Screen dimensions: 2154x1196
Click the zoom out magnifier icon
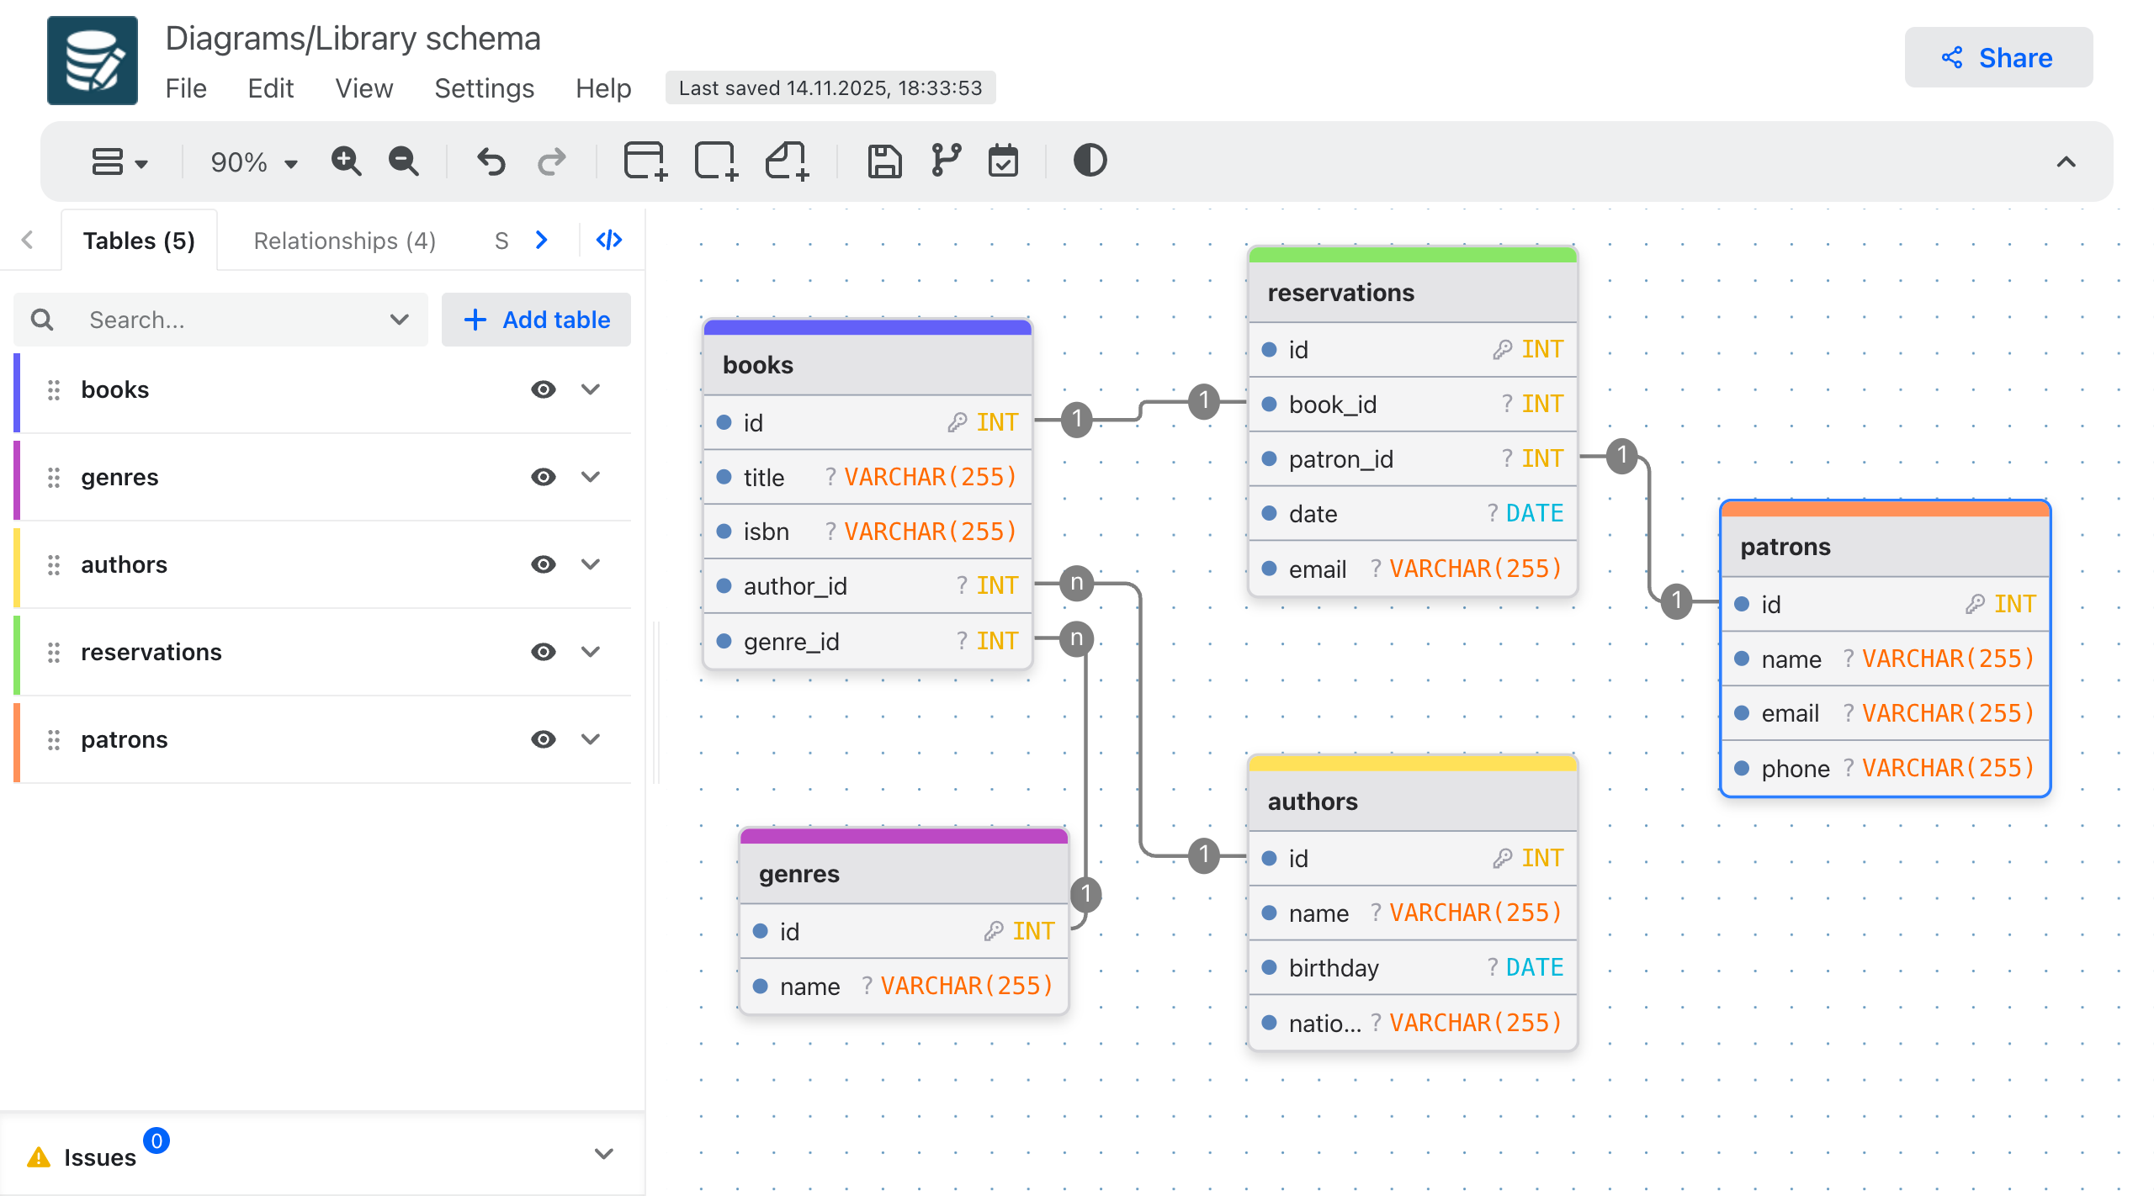pos(403,161)
